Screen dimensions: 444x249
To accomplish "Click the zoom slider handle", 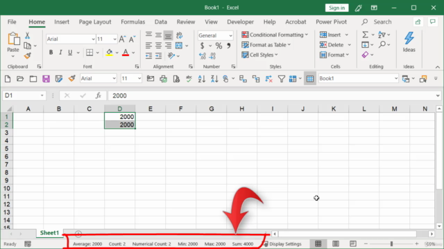I will coord(391,243).
